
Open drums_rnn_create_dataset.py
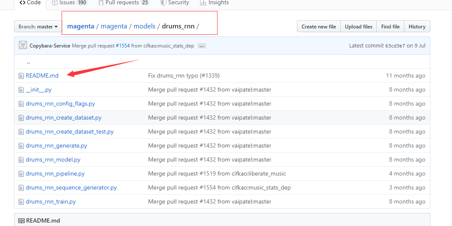pos(64,118)
